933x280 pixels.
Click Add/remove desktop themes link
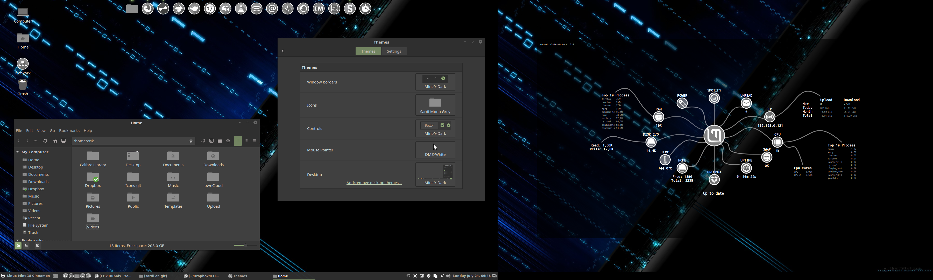pyautogui.click(x=374, y=183)
